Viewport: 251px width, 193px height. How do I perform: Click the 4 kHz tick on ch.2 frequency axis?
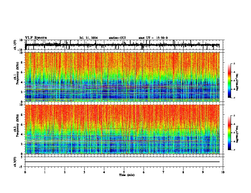[x=22, y=134]
